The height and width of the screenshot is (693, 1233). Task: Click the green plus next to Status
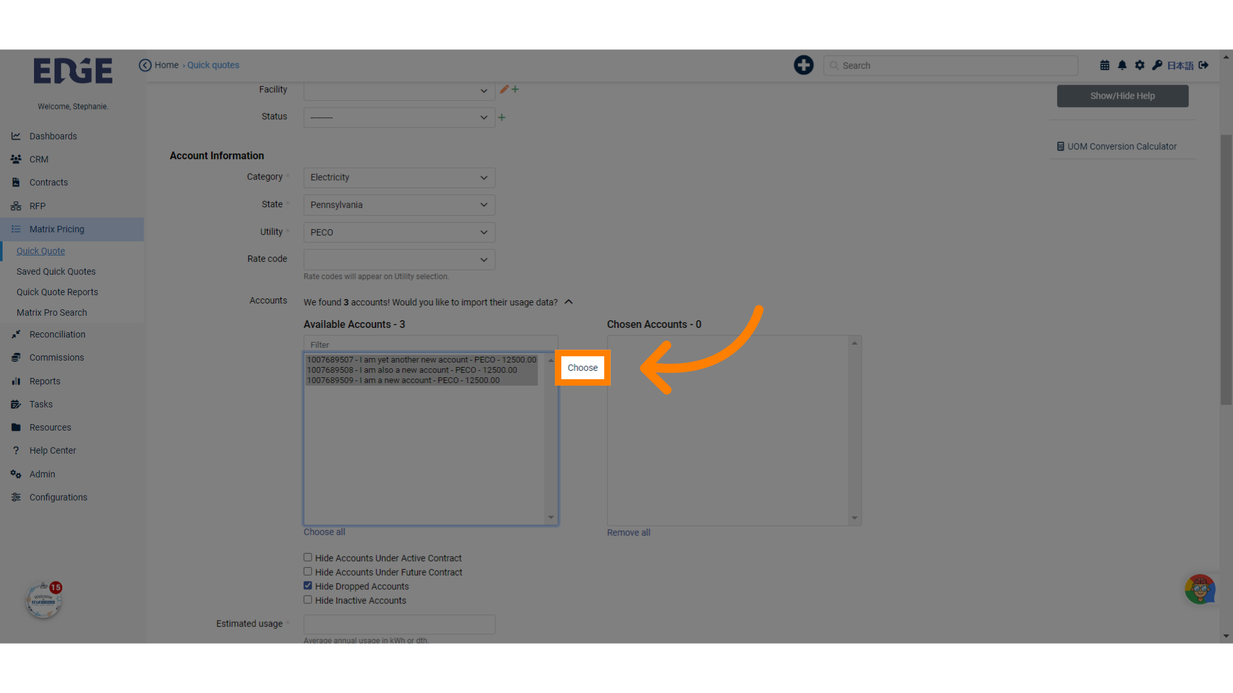pyautogui.click(x=502, y=117)
